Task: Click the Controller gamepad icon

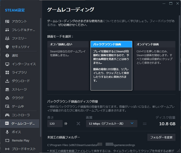Action: [x=7, y=115]
